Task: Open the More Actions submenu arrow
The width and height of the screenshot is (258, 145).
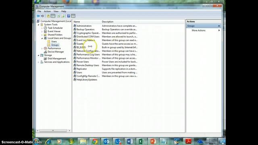Action: (x=219, y=31)
